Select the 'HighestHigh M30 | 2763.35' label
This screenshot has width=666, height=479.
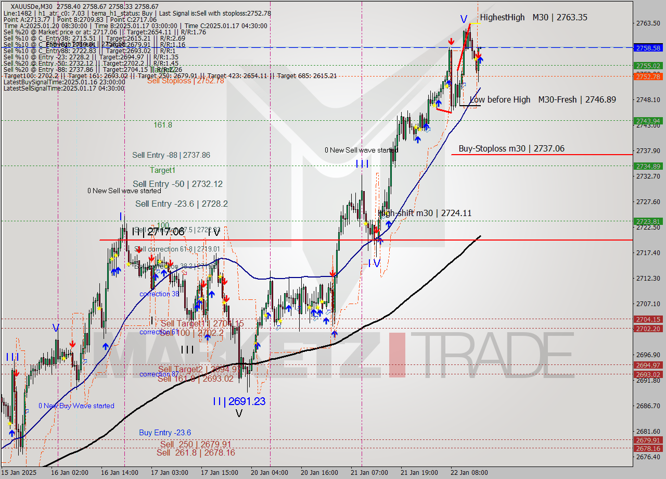(x=533, y=17)
